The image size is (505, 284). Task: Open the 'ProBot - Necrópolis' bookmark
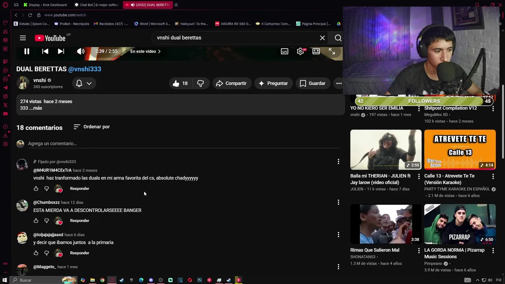pos(72,24)
